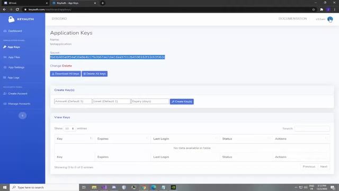Click the user icon beside Create Account
The height and width of the screenshot is (191, 339).
(5, 93)
